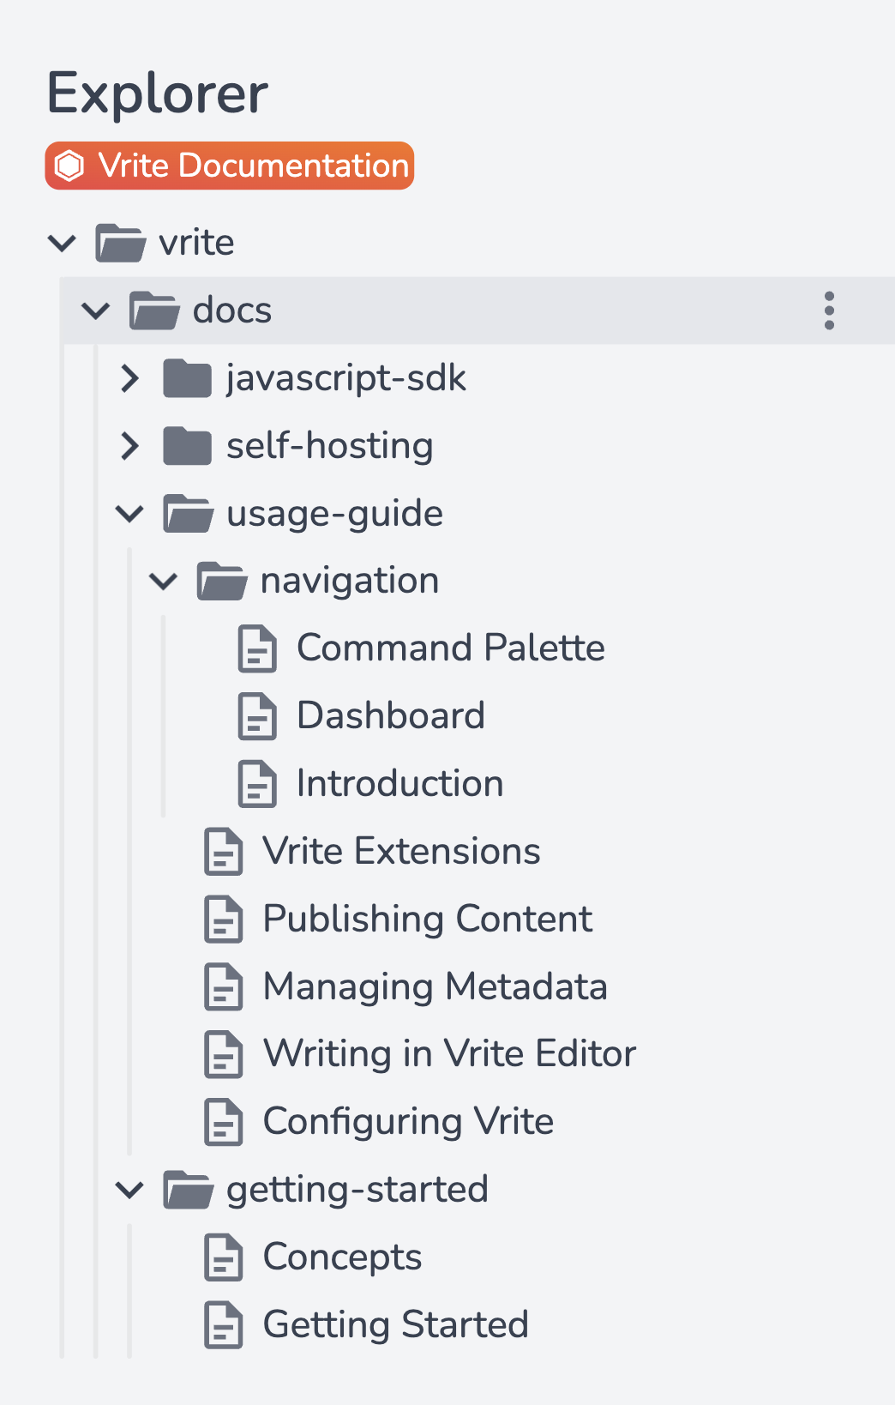Open the Publishing Content document
This screenshot has width=895, height=1405.
click(427, 919)
